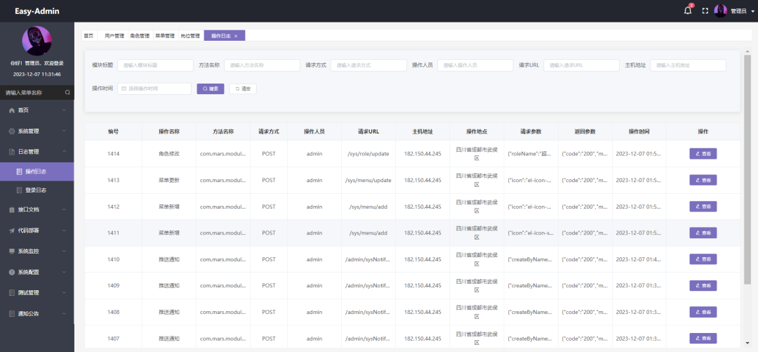Screen dimensions: 758x352
Task: Toggle fullscreen mode icon
Action: 705,11
